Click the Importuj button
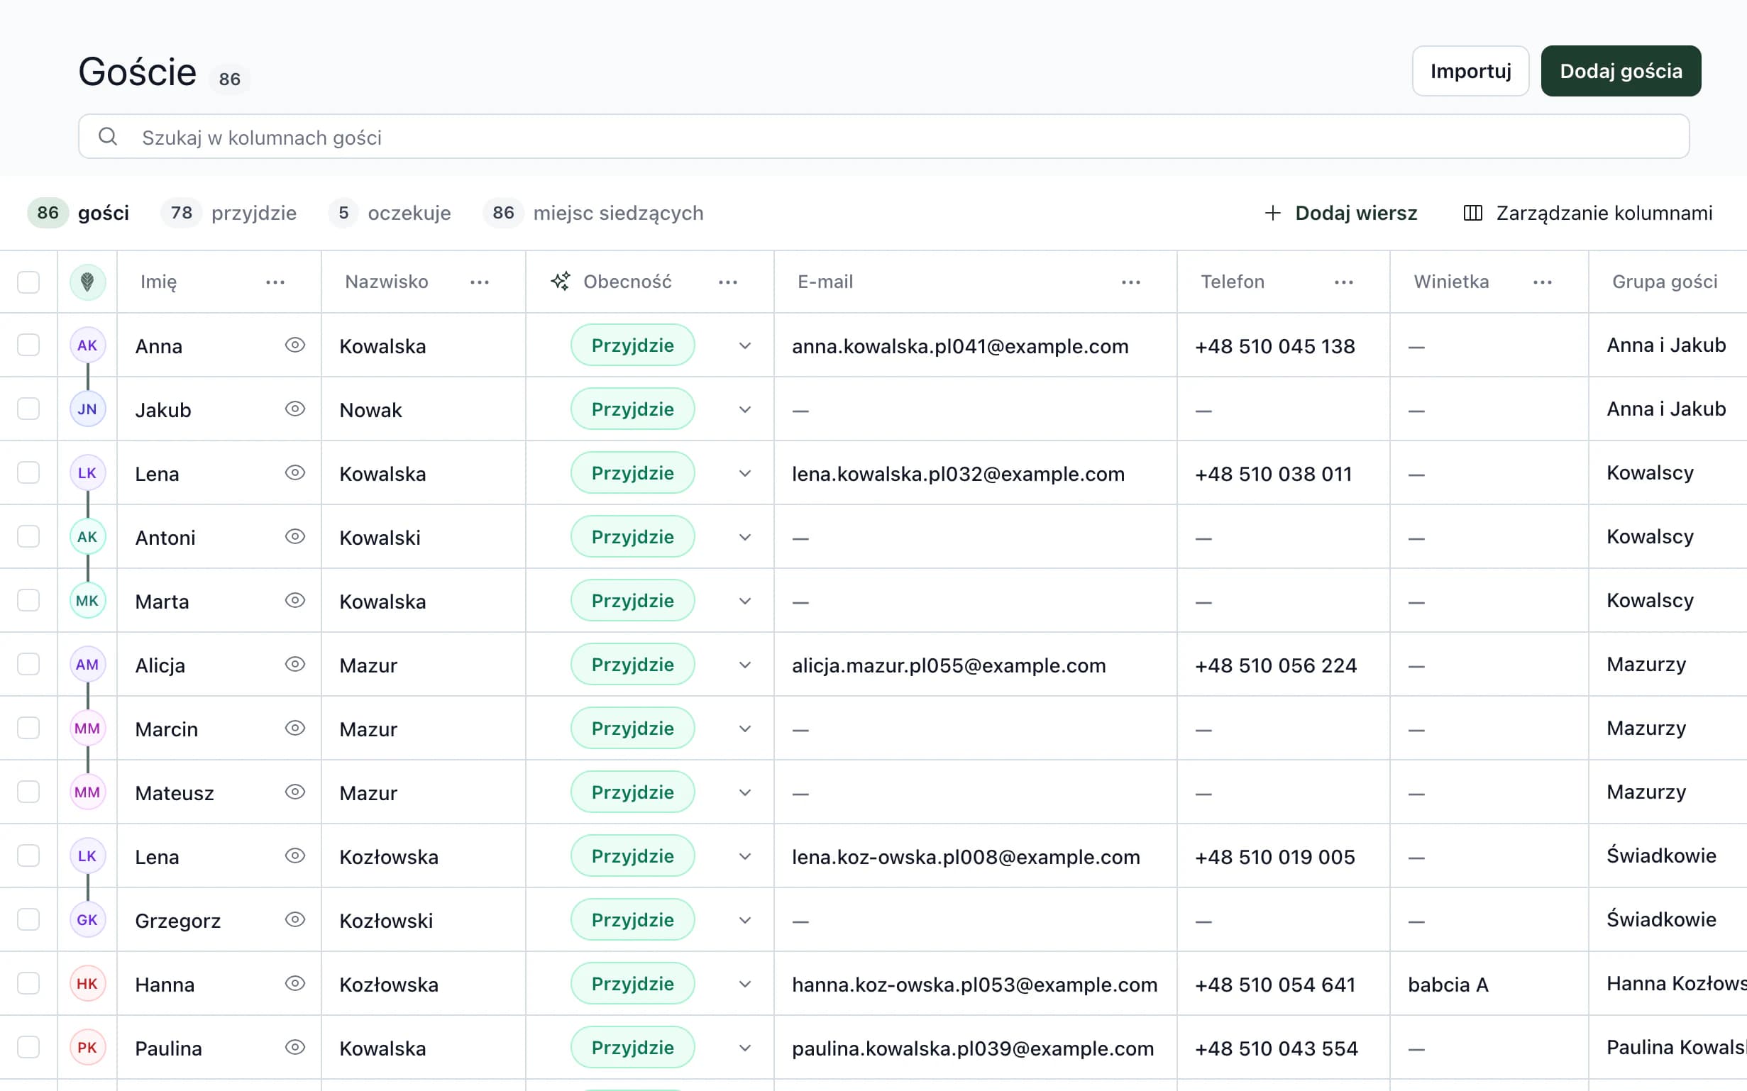The width and height of the screenshot is (1747, 1091). click(1470, 71)
